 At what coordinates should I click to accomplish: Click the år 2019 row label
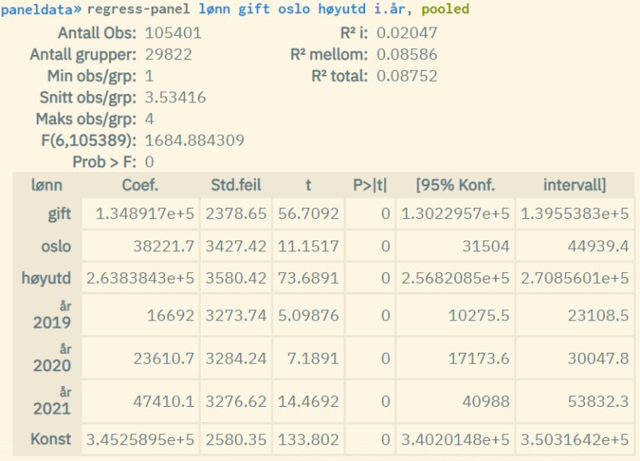pyautogui.click(x=52, y=316)
